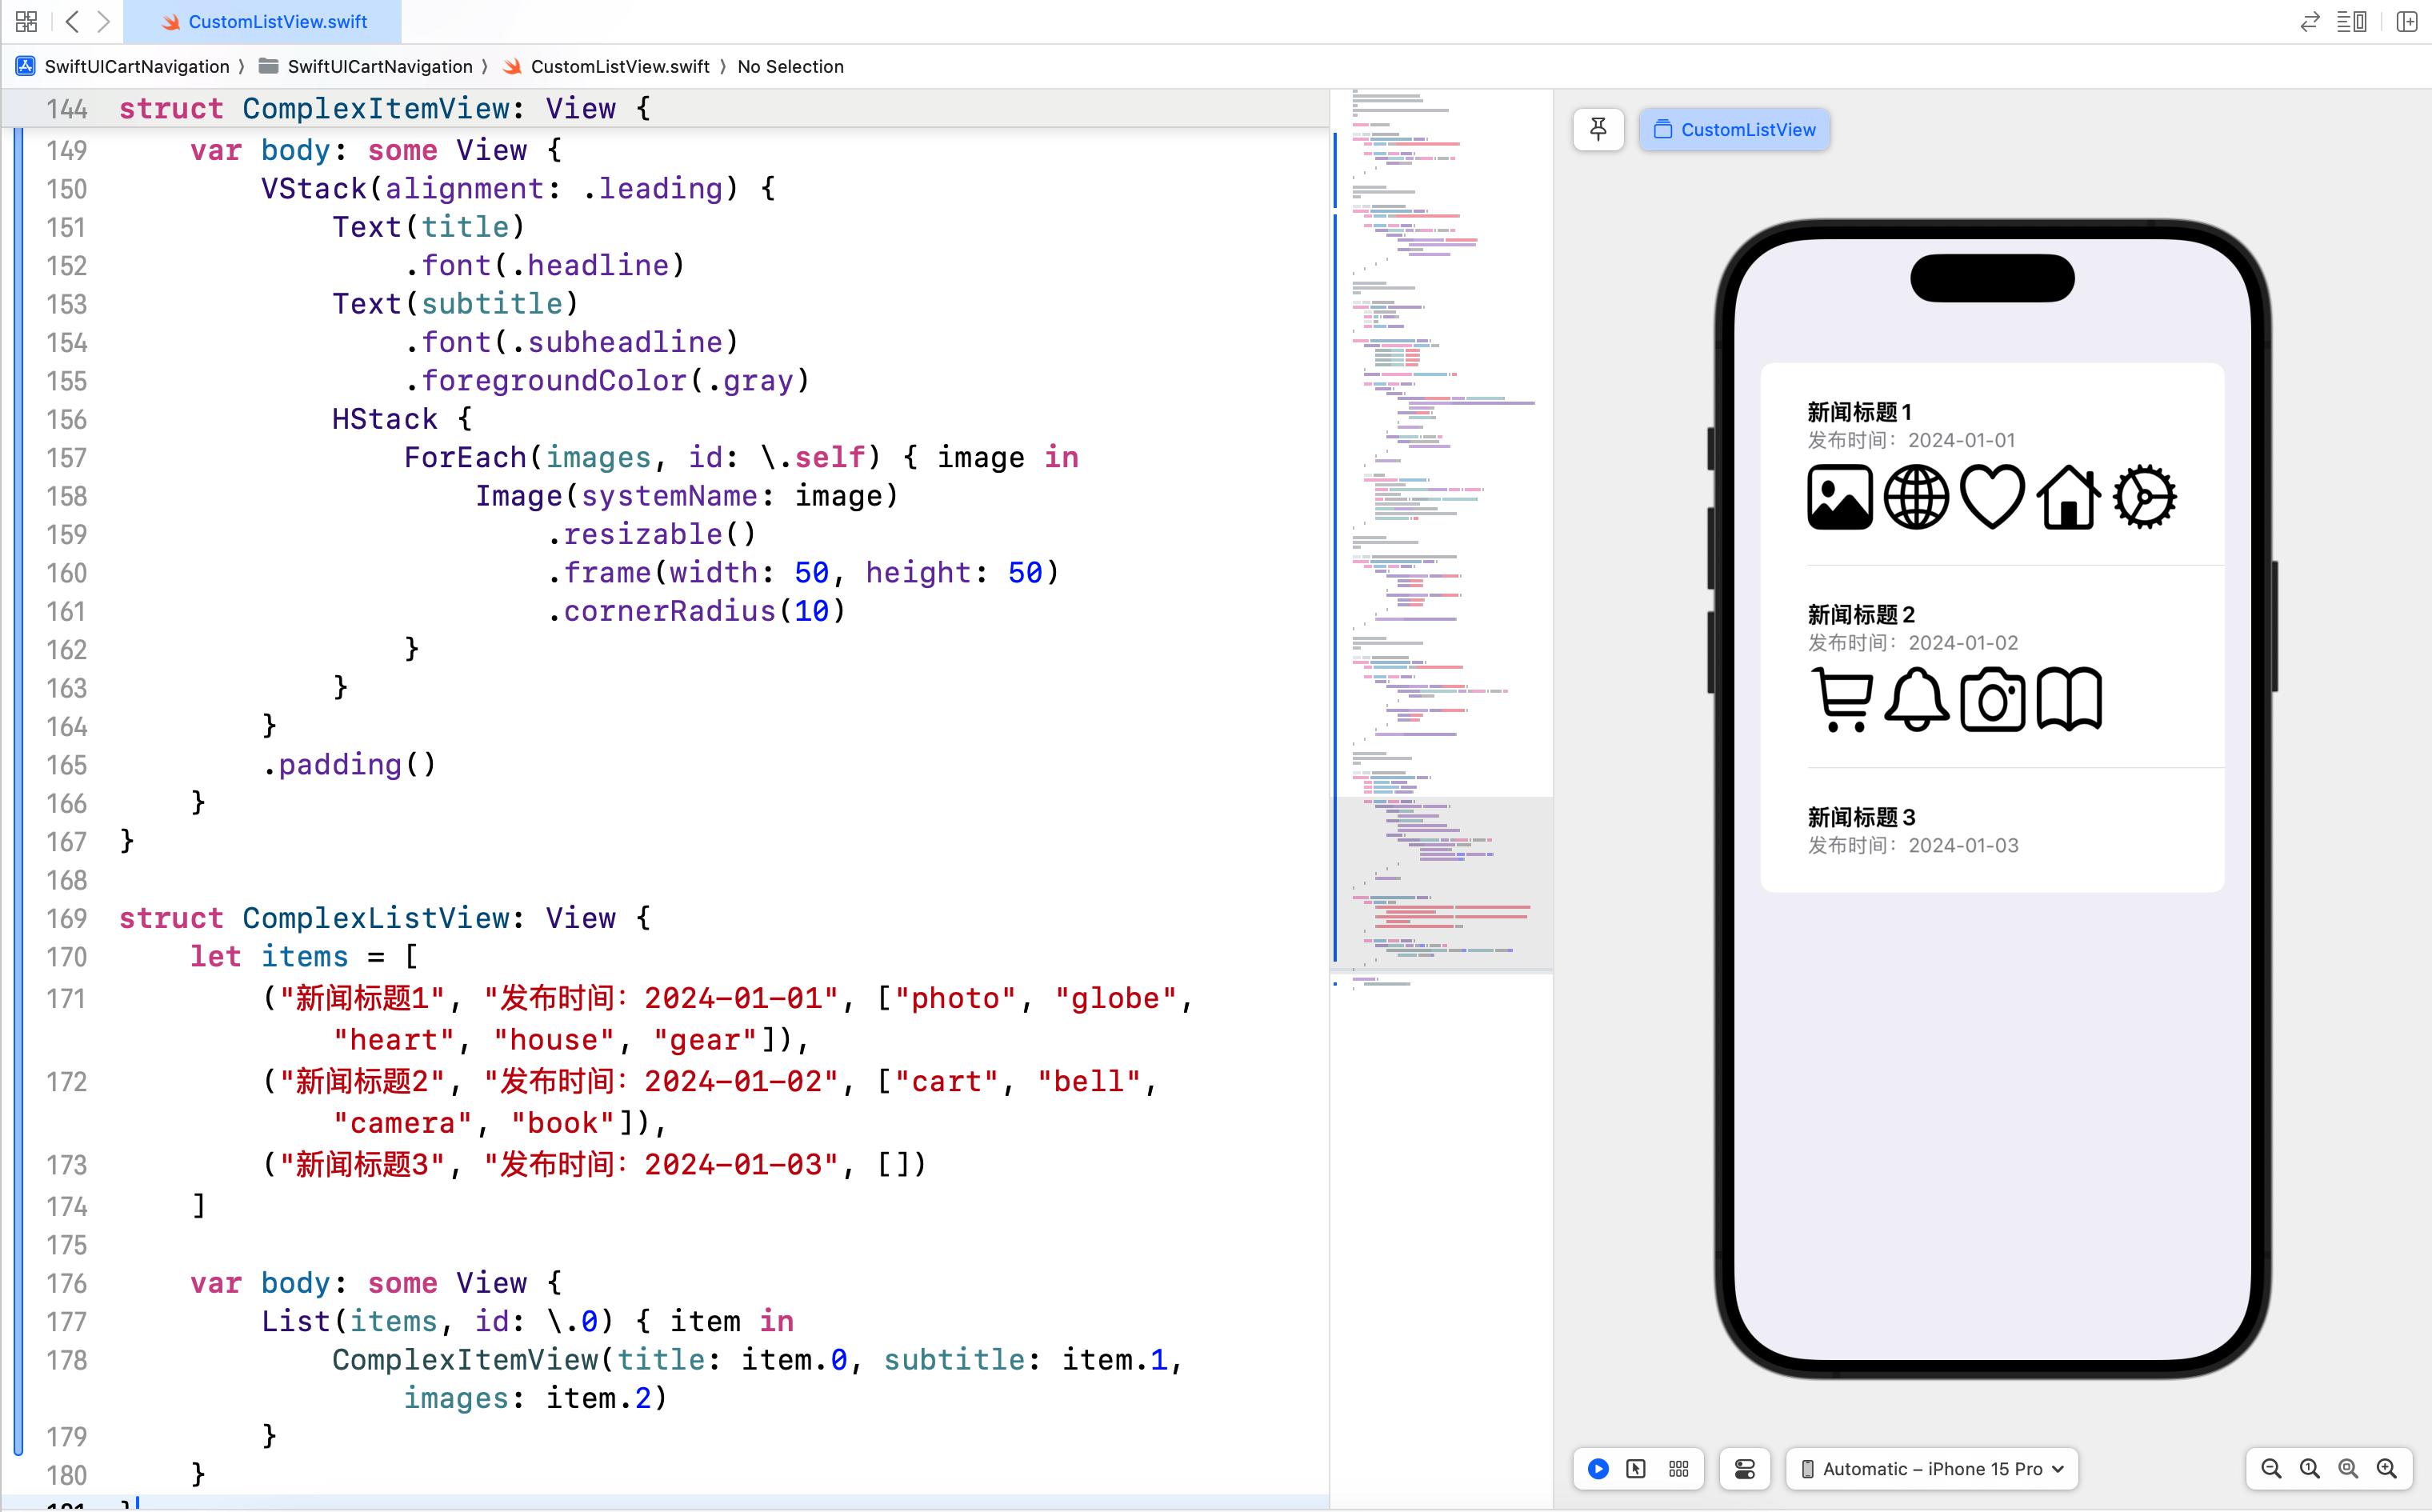The height and width of the screenshot is (1512, 2432).
Task: Click the 发布时间: 2024-01-03 subtitle
Action: [x=1913, y=845]
